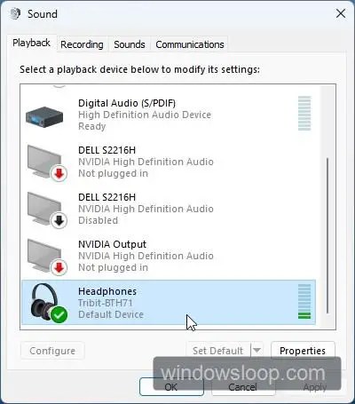Click the Cancel button
Viewport: 355px width, 404px height.
click(x=242, y=387)
